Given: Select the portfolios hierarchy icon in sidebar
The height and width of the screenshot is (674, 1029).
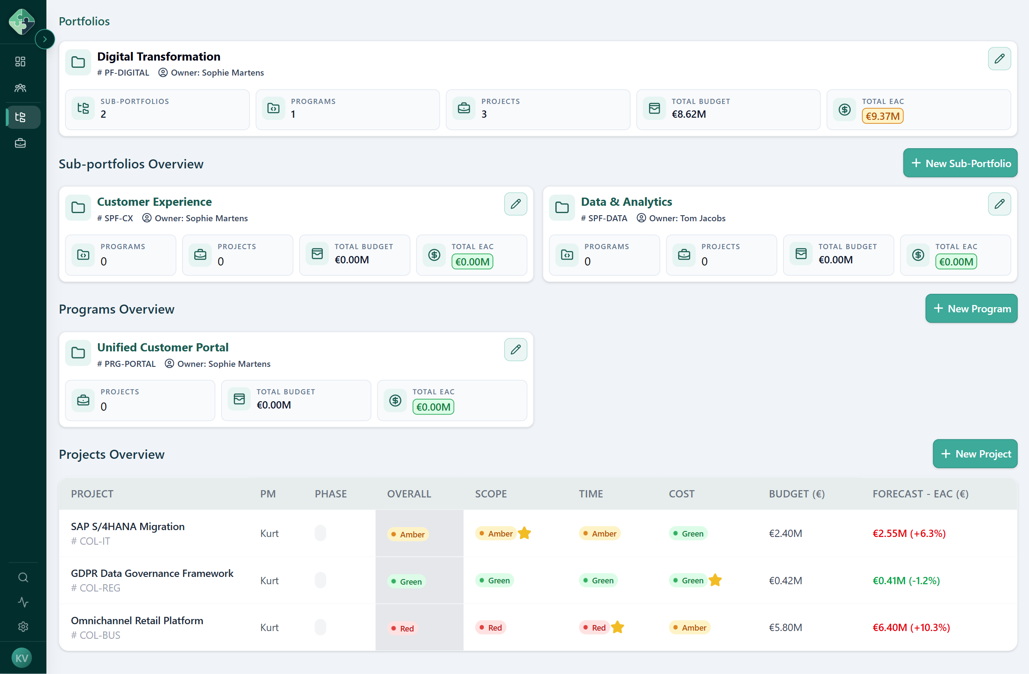Looking at the screenshot, I should [x=20, y=117].
